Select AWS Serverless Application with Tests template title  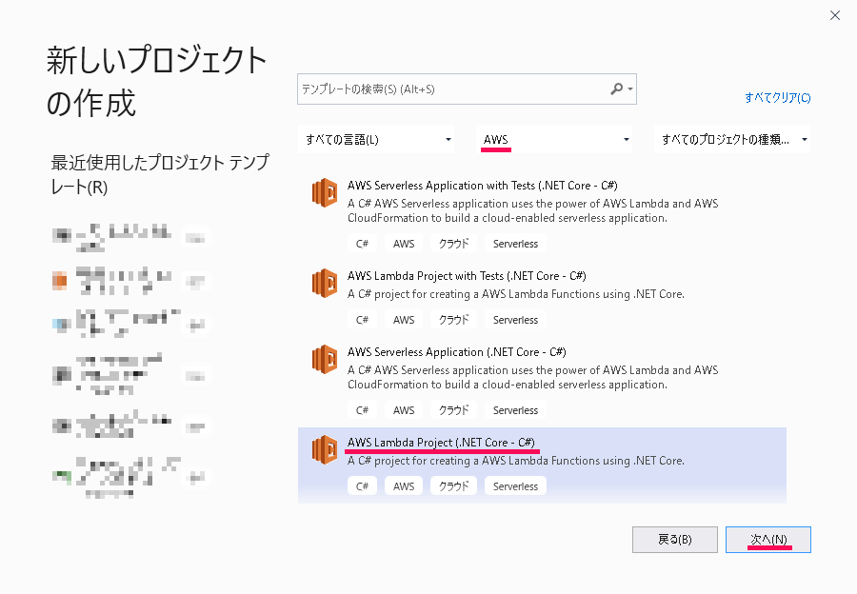point(483,186)
